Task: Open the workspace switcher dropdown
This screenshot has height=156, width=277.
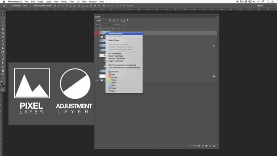Action: coord(266,6)
